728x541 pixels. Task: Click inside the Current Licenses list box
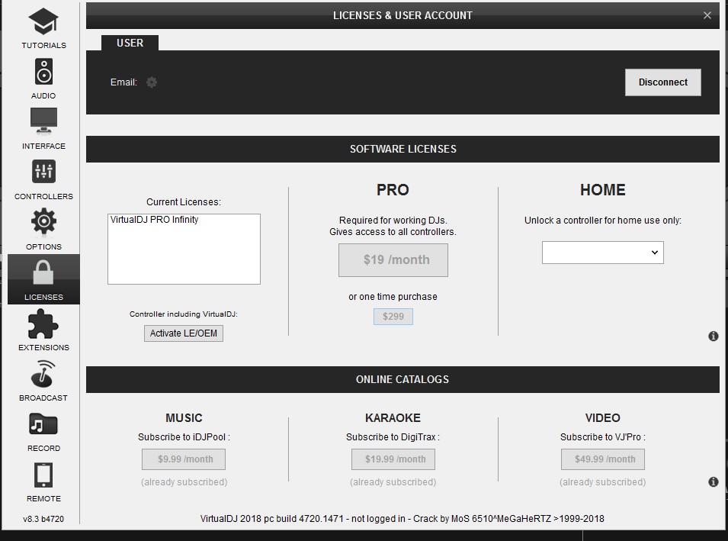click(184, 249)
